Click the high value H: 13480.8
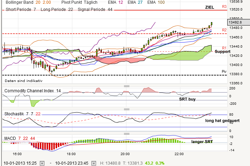The width and height of the screenshot is (250, 166). 110,163
